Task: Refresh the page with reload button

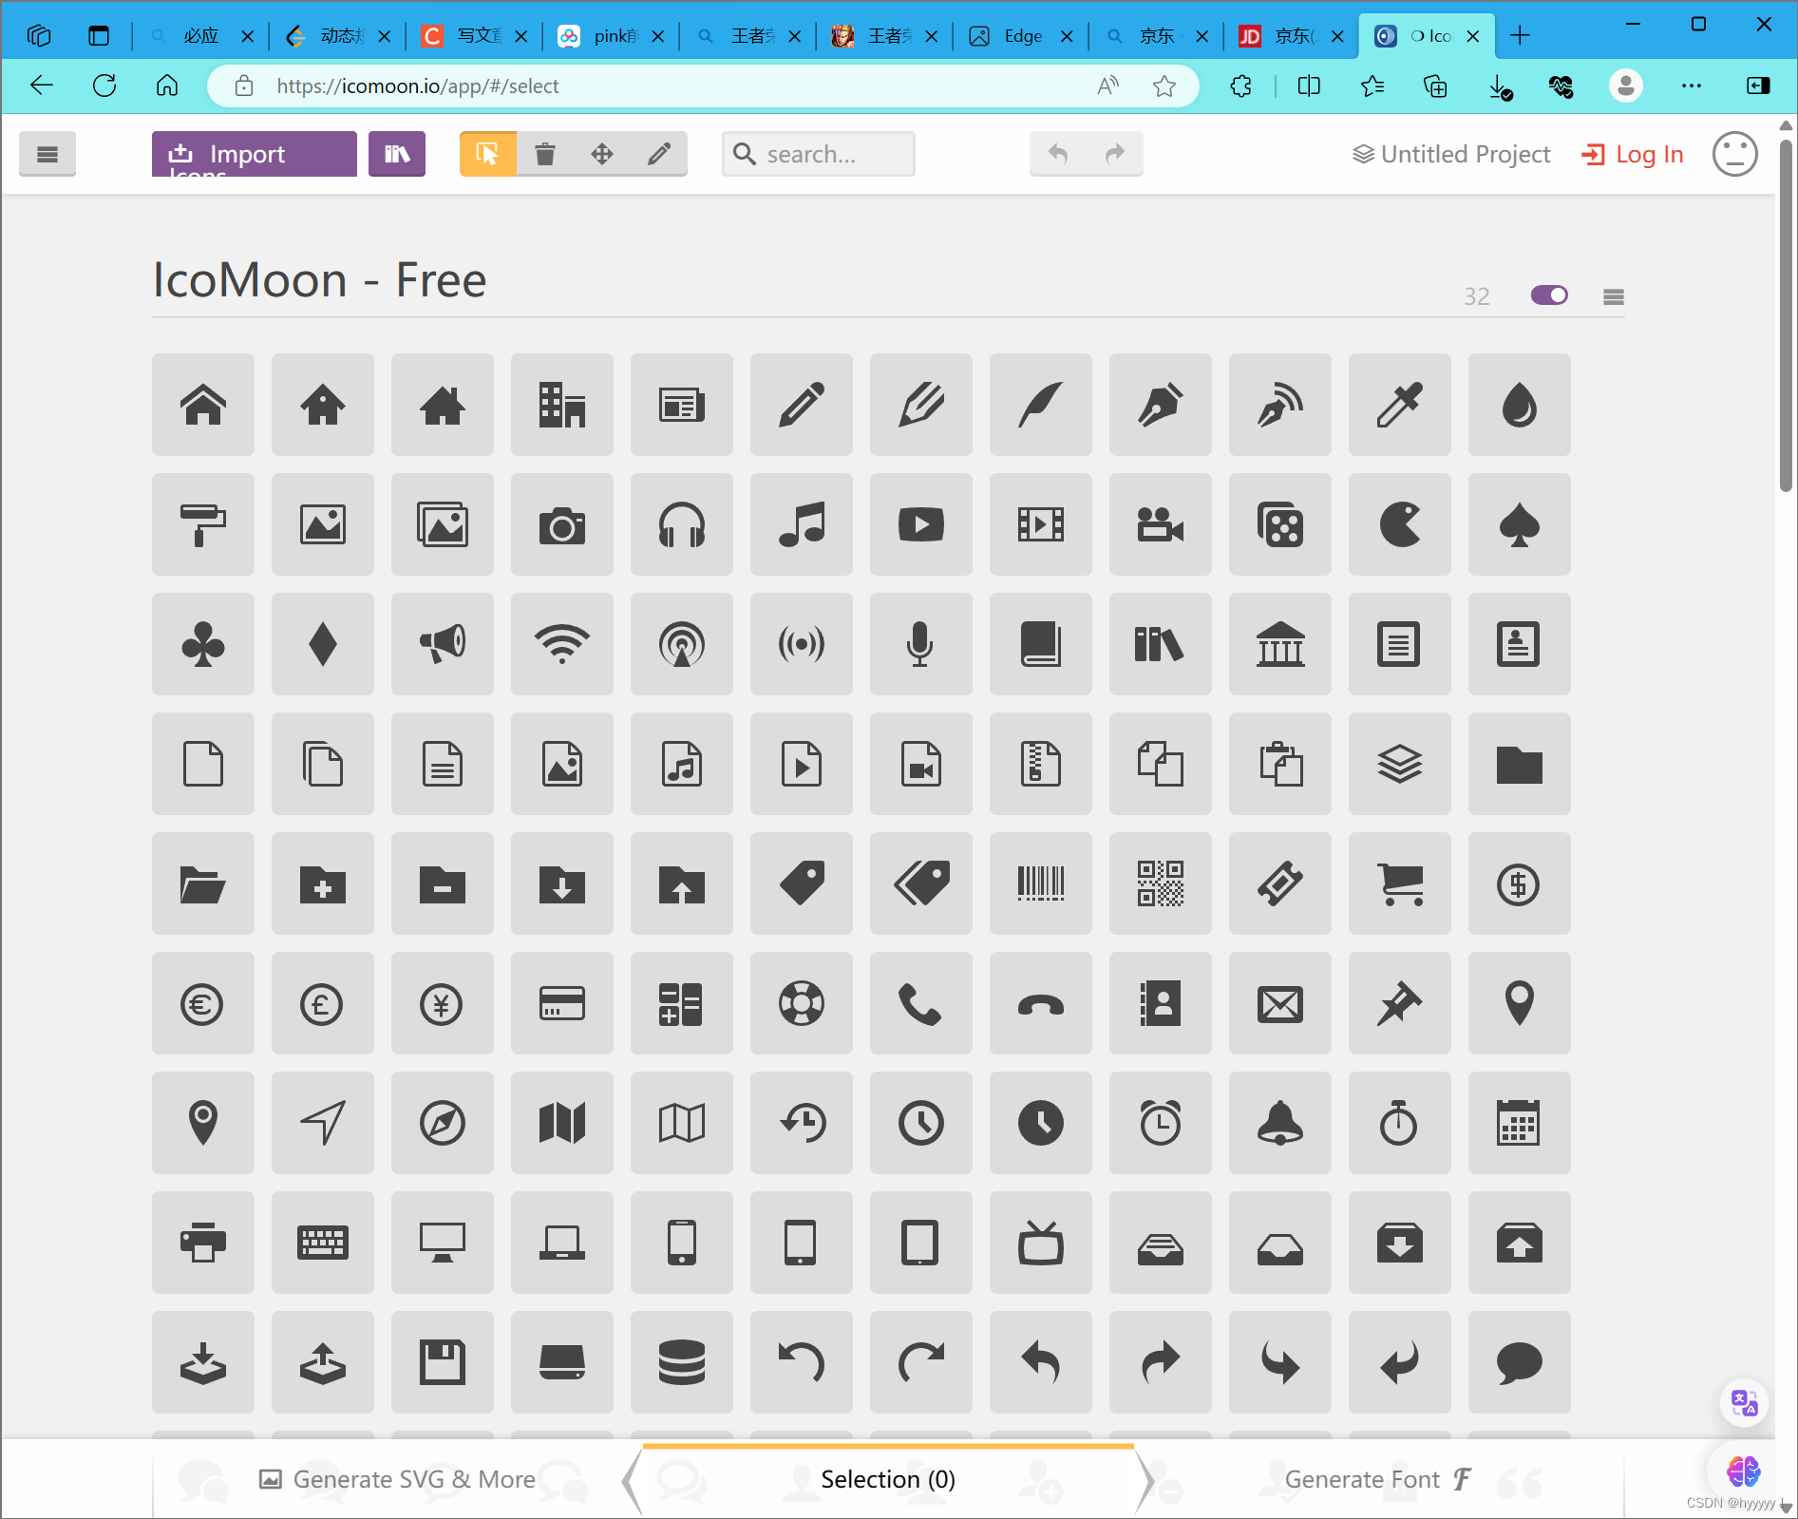Action: click(104, 86)
